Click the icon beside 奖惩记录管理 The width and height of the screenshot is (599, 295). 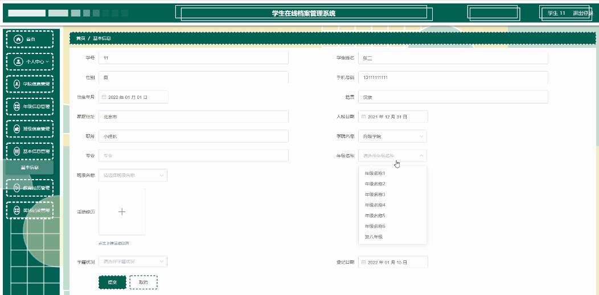17,210
